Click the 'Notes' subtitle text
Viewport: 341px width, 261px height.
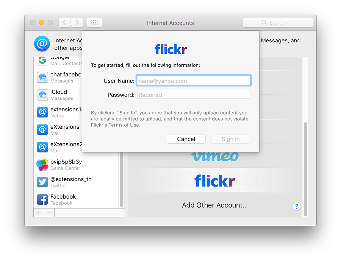click(x=57, y=116)
